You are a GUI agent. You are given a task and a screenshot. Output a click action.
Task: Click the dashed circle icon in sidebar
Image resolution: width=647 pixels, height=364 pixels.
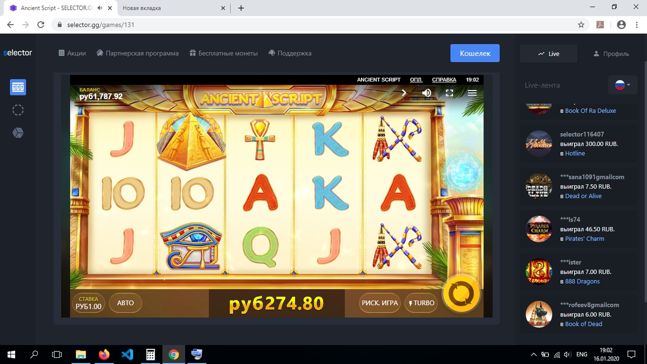18,110
